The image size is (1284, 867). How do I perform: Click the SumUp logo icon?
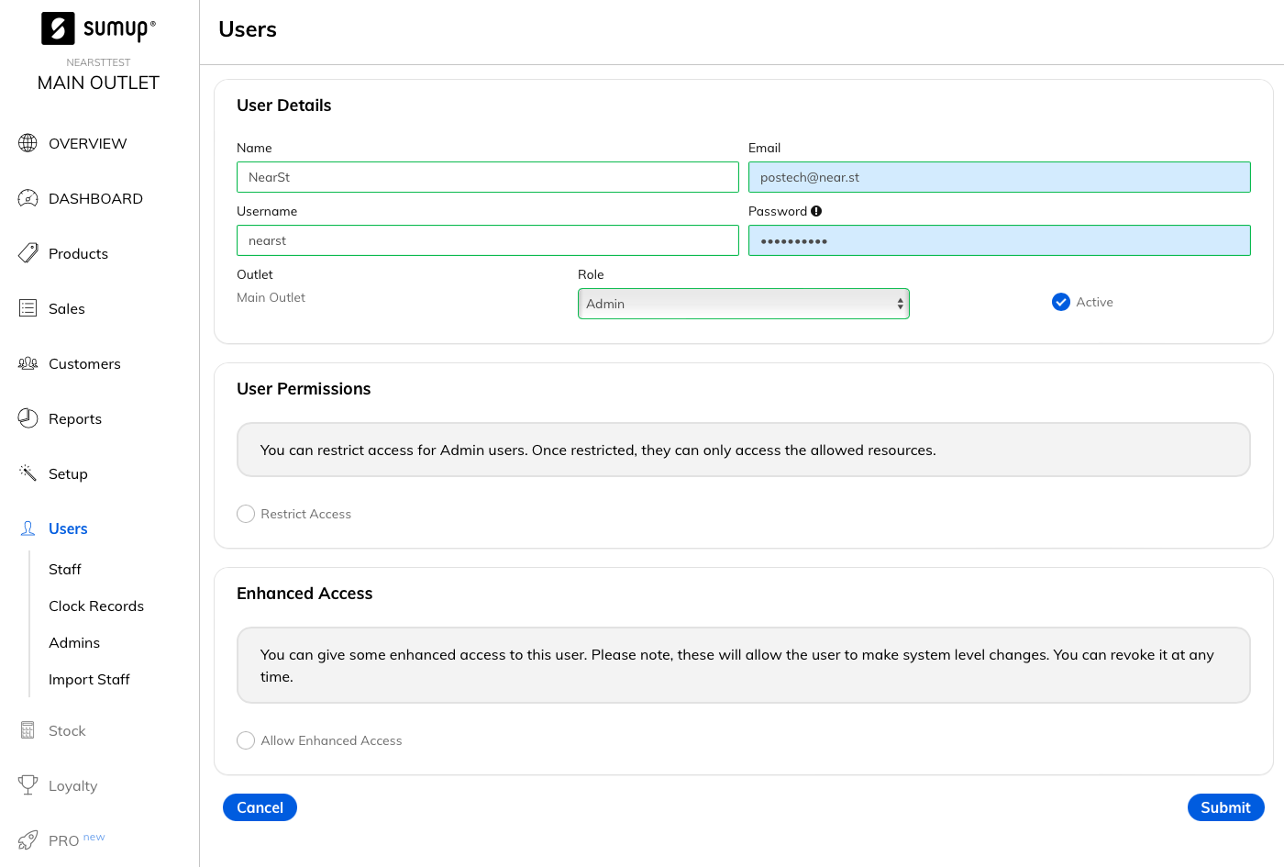[58, 28]
